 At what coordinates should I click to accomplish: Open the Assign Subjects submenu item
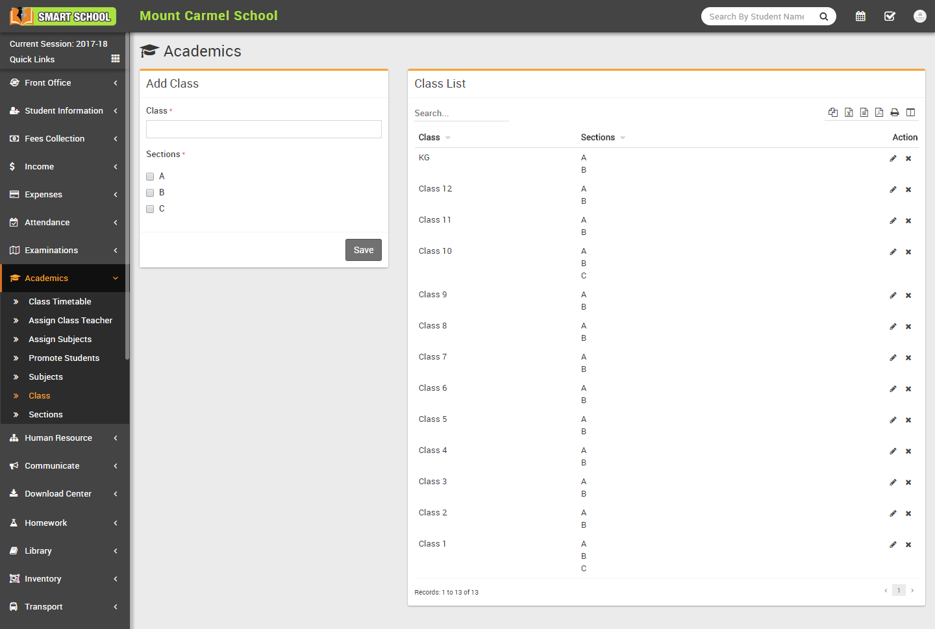click(60, 339)
